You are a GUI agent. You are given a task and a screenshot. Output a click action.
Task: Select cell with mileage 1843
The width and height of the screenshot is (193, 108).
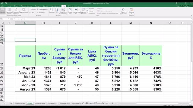click(44, 77)
